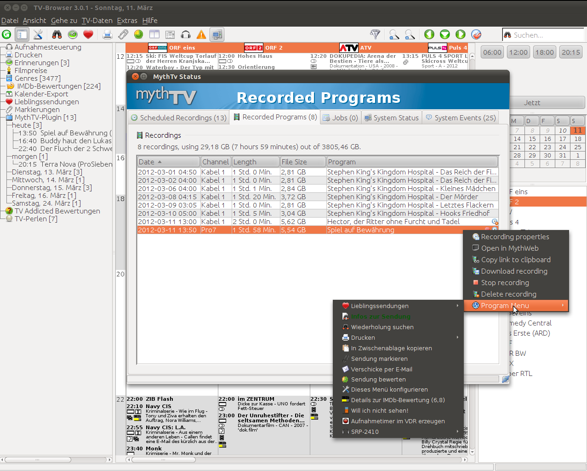Image resolution: width=587 pixels, height=471 pixels.
Task: Jump to 20:15 time button
Action: pyautogui.click(x=571, y=52)
